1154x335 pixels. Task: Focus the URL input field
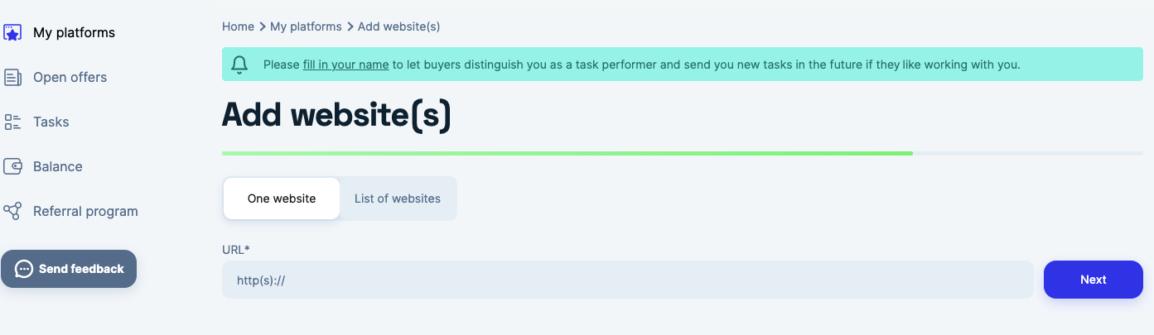[x=627, y=280]
